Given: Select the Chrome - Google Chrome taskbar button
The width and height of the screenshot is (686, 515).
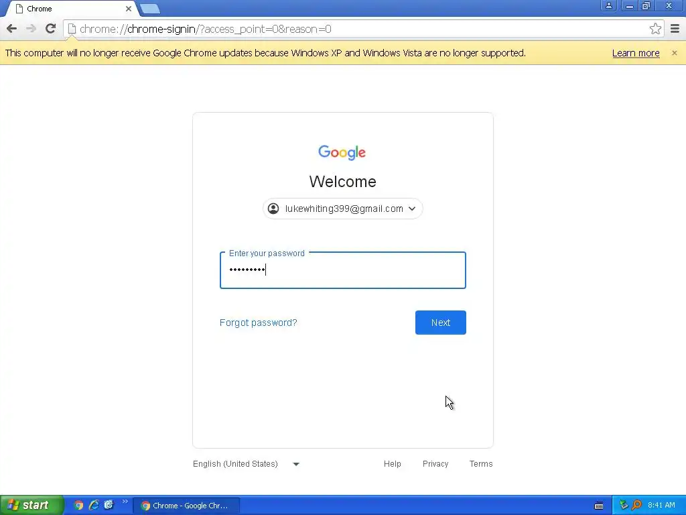Looking at the screenshot, I should click(x=186, y=506).
